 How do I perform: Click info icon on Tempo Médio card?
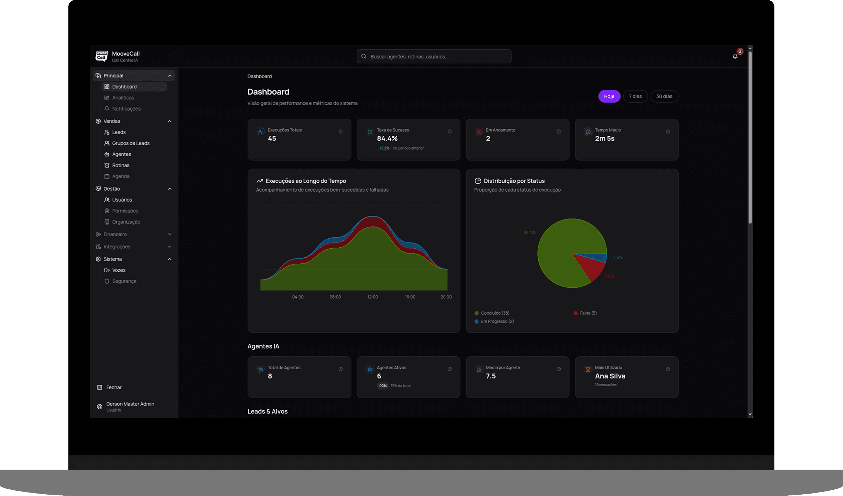point(668,131)
